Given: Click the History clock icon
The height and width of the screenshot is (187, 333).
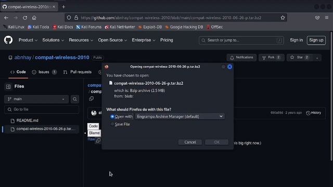Looking at the screenshot, I should click(x=308, y=113).
